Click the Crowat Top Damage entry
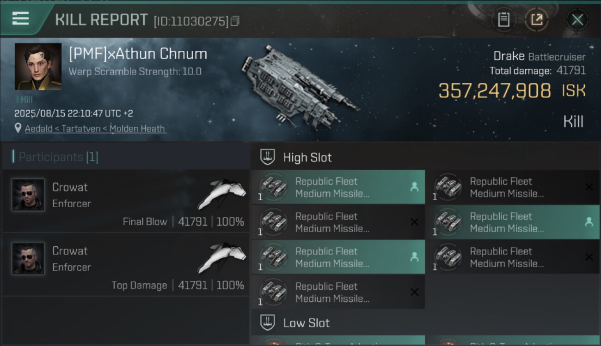601x346 pixels. coord(125,265)
